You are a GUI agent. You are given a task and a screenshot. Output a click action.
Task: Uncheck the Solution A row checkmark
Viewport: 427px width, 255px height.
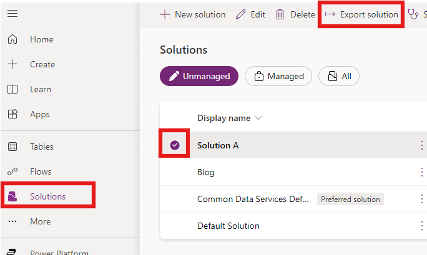click(175, 145)
